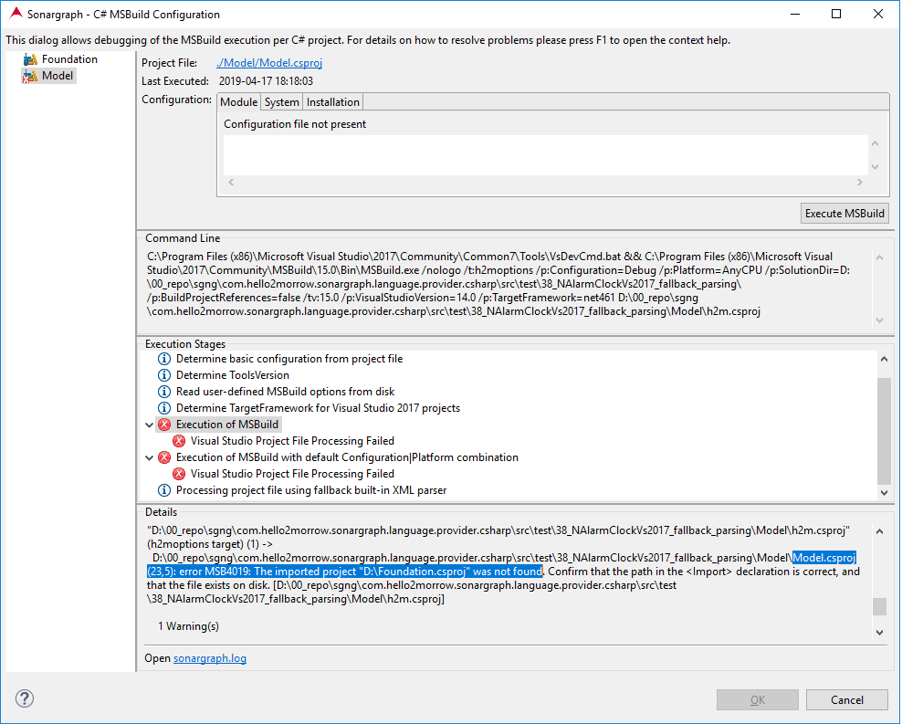The width and height of the screenshot is (902, 724).
Task: Select the Module configuration tab
Action: (x=238, y=101)
